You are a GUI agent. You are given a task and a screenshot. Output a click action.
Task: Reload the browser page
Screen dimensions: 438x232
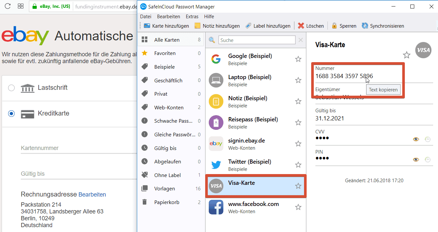[8, 6]
